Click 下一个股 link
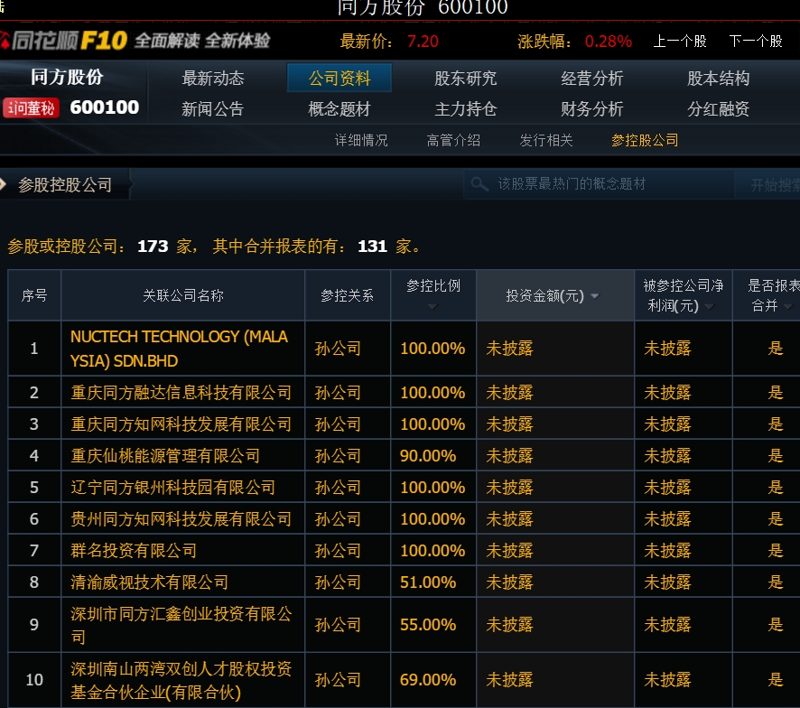 tap(756, 41)
